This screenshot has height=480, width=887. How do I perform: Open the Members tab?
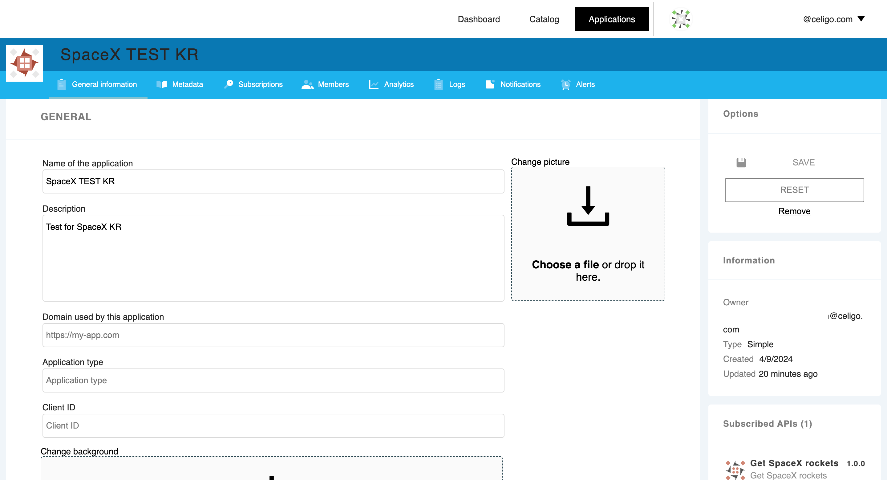(x=326, y=84)
